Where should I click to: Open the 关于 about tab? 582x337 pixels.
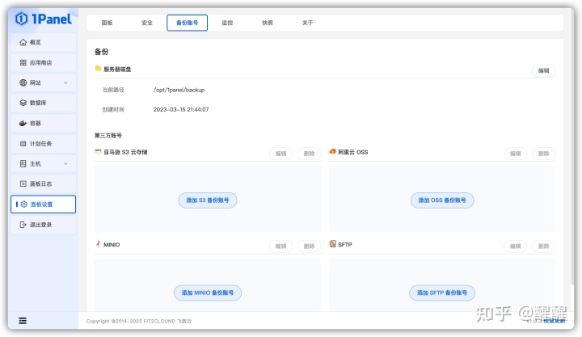point(307,23)
